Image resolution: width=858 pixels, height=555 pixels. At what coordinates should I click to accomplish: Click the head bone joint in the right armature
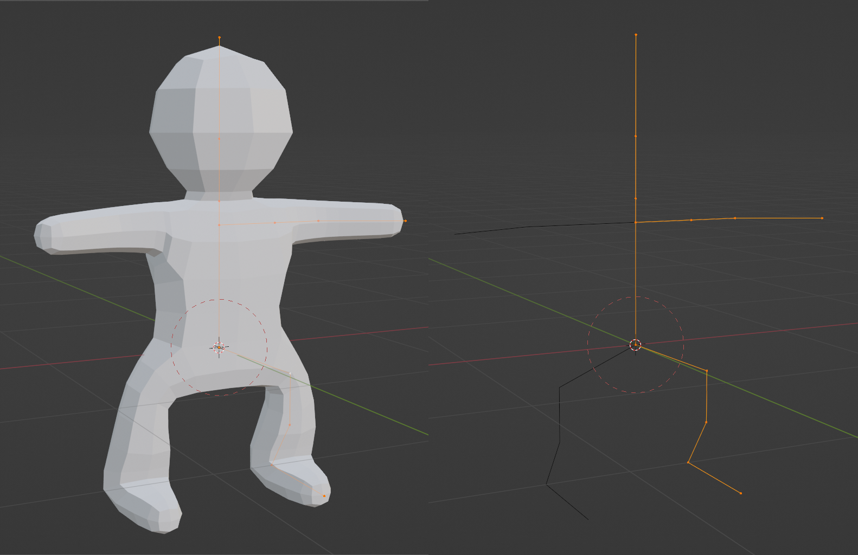click(x=636, y=136)
